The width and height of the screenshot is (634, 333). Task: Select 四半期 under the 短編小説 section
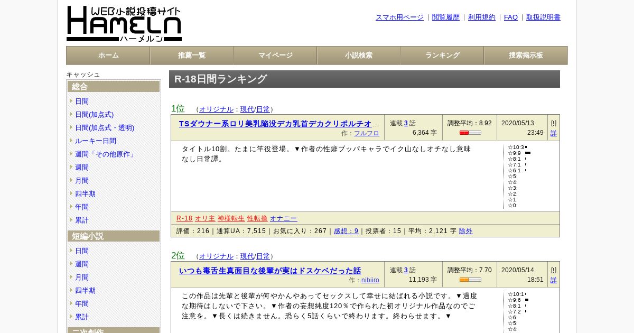click(x=85, y=291)
